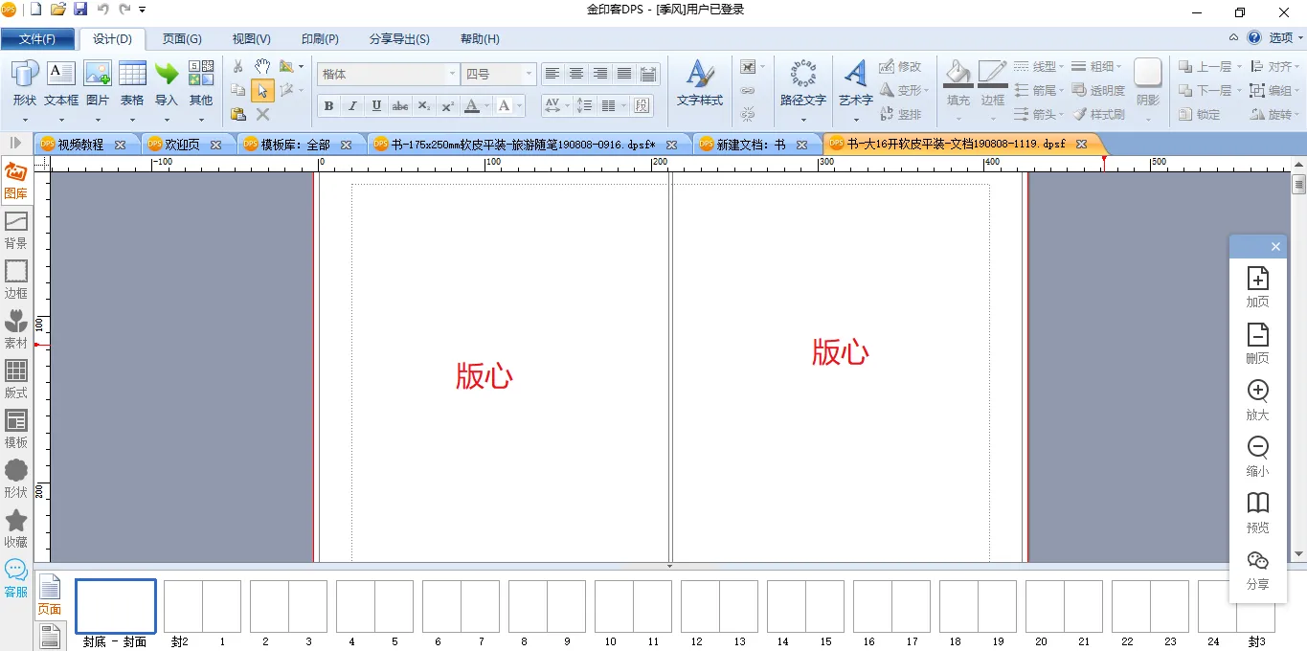Click the 竖排 vertical text button

900,114
